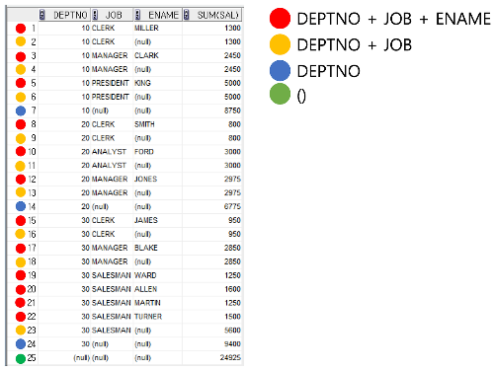Image resolution: width=494 pixels, height=370 pixels.
Task: Click the sort icon in the DEPTNO header
Action: (x=41, y=15)
